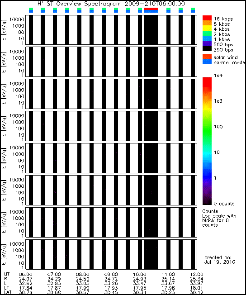Click the LAT value '30.45'
This screenshot has height=295, width=246.
coord(111,293)
